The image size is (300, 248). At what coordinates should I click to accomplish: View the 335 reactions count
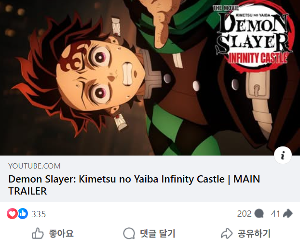39,214
